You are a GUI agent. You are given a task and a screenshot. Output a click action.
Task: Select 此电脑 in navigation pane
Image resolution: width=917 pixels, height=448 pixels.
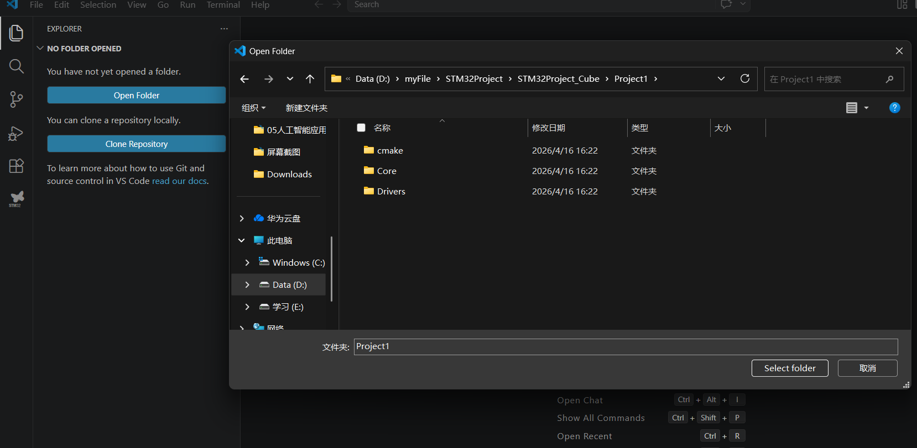click(279, 240)
